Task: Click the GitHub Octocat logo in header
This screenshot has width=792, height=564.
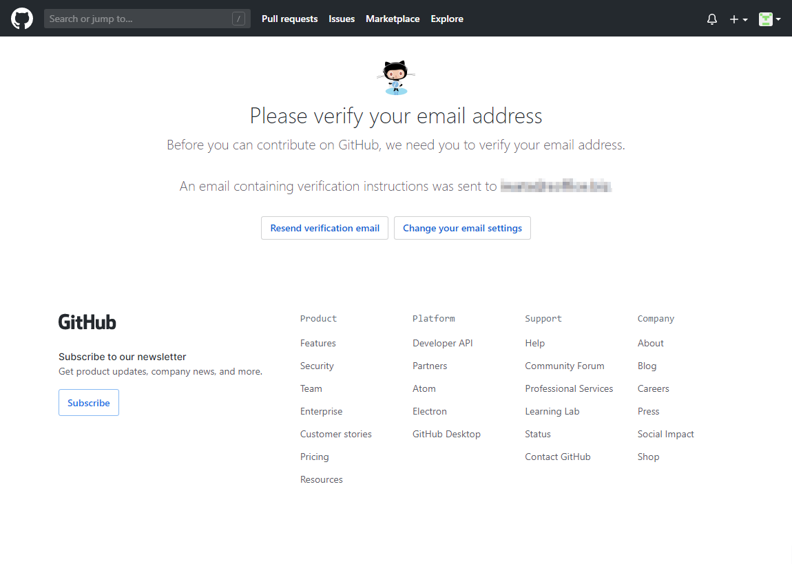Action: (22, 19)
